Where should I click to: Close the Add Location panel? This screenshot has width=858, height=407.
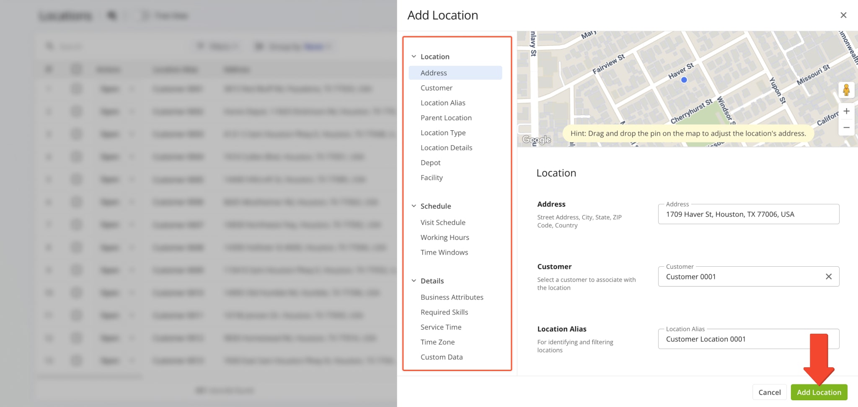click(843, 15)
